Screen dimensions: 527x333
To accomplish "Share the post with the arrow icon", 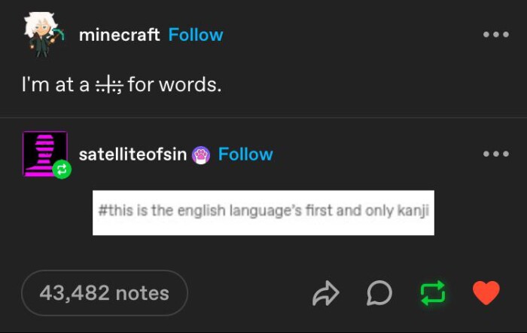I will point(326,293).
